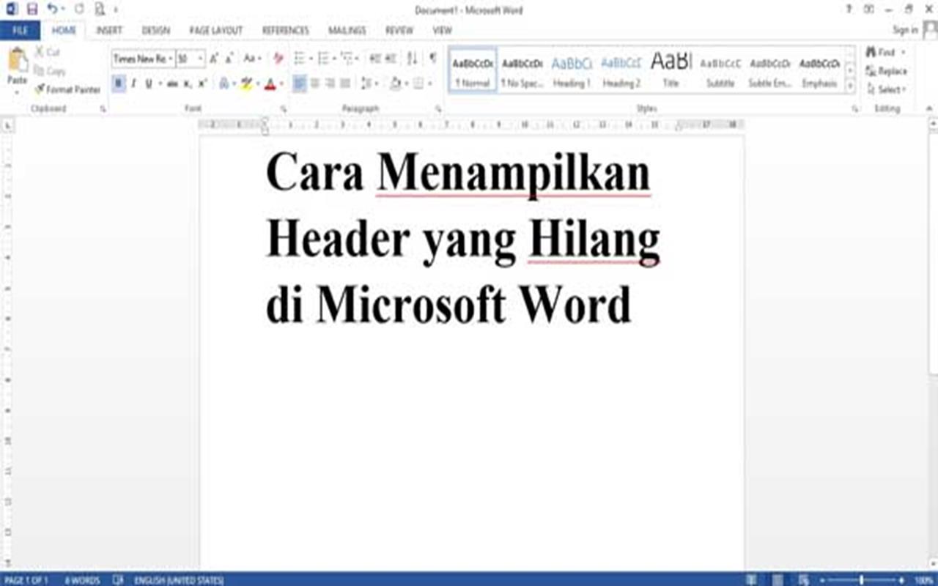Click the zoom slider in status bar
The height and width of the screenshot is (586, 938).
point(861,580)
